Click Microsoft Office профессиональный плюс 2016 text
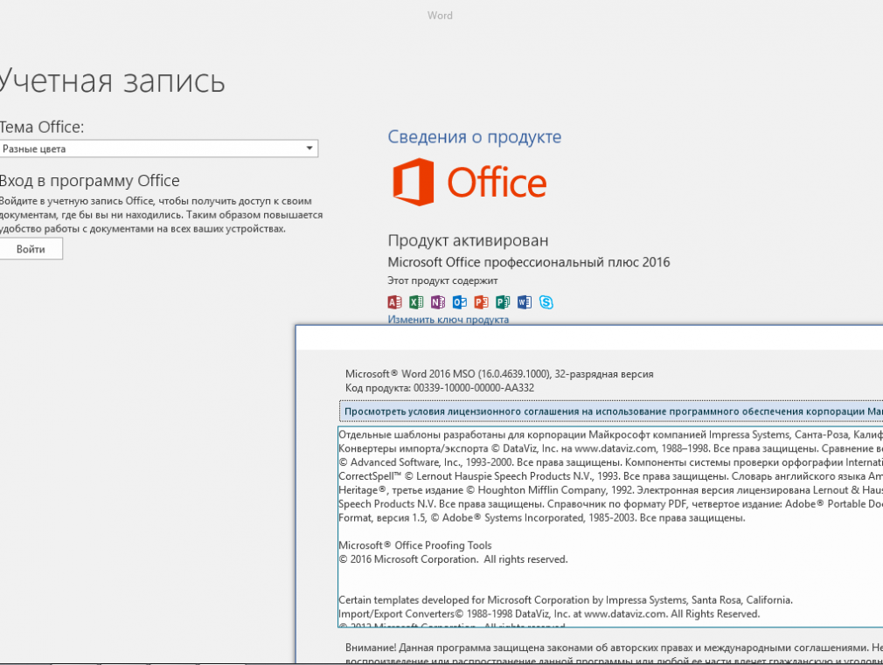 tap(529, 262)
